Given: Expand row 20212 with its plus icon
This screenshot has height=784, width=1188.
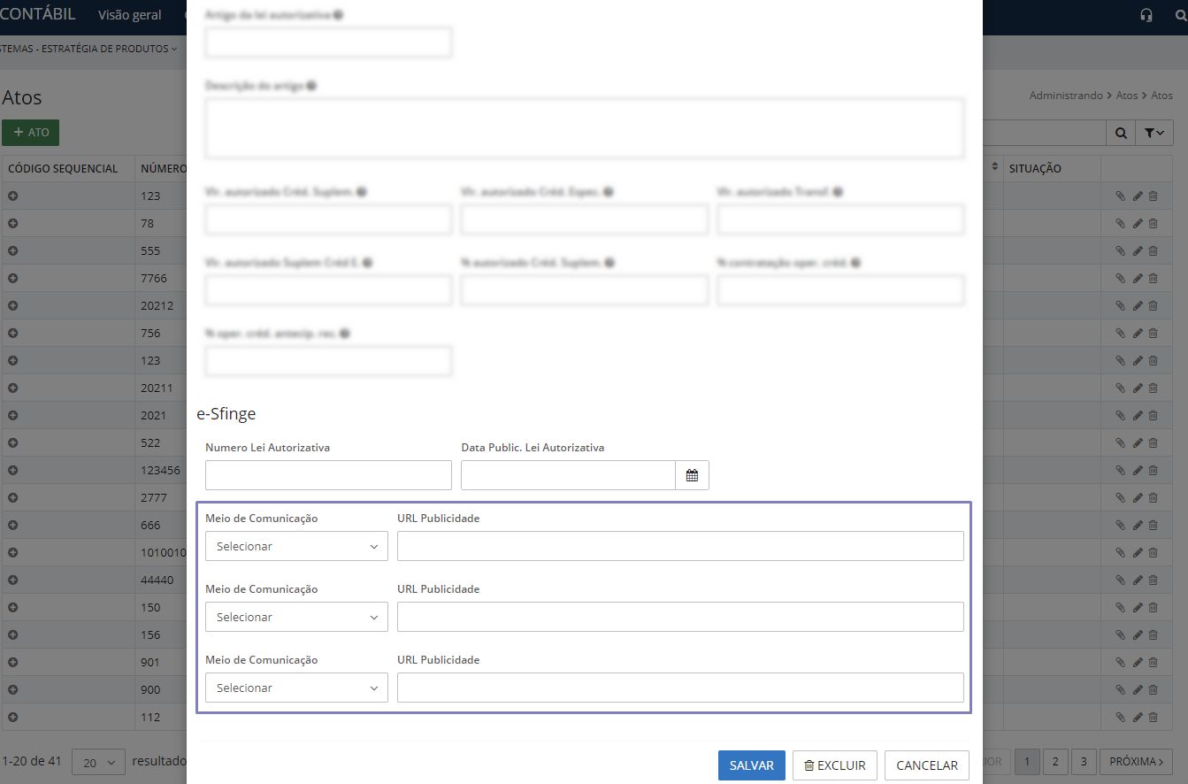Looking at the screenshot, I should [x=13, y=305].
